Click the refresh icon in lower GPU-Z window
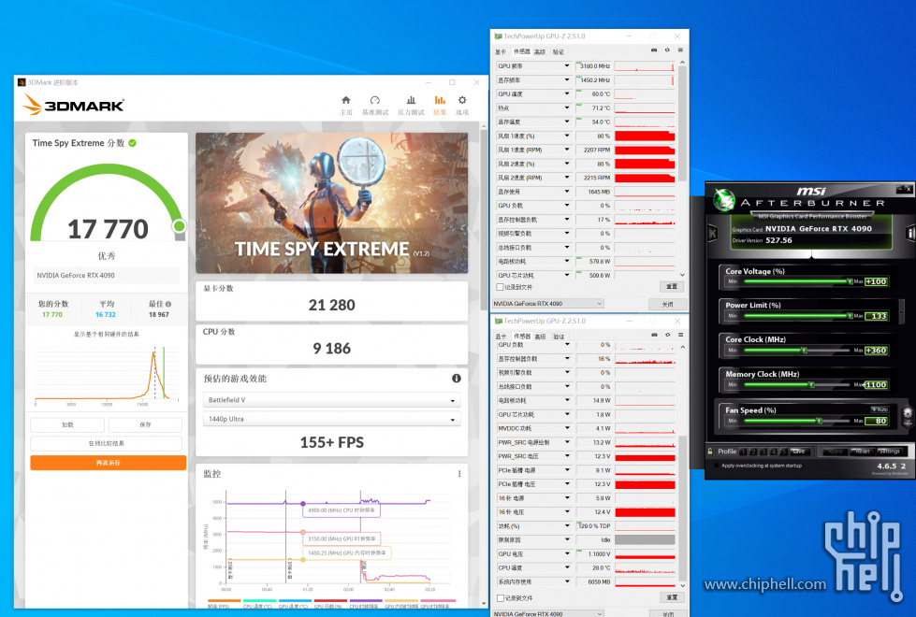Viewport: 916px width, 617px height. tap(667, 335)
